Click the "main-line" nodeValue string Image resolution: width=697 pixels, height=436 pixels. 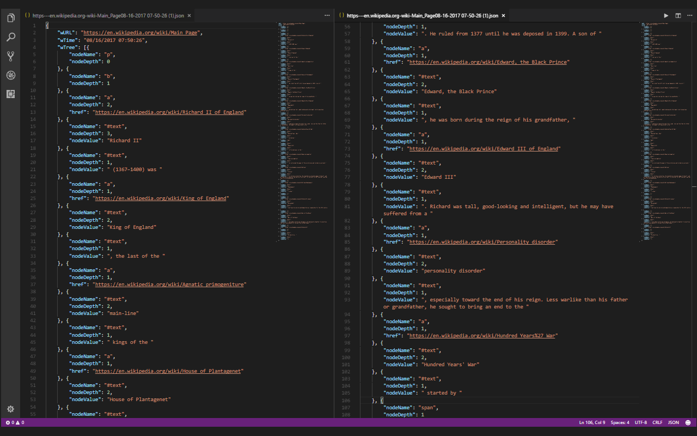(123, 313)
